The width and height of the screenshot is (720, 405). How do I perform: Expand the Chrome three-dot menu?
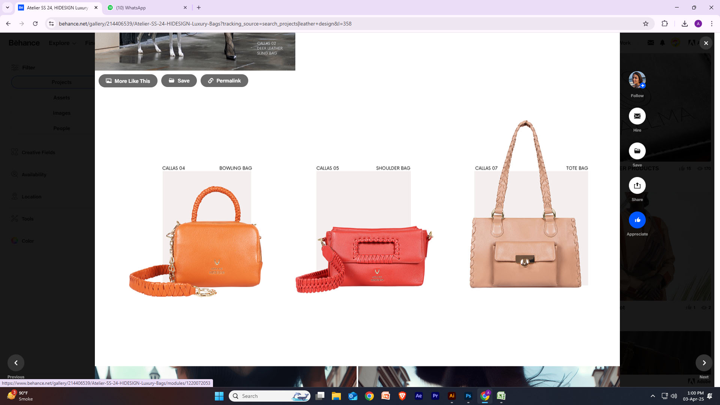point(712,24)
